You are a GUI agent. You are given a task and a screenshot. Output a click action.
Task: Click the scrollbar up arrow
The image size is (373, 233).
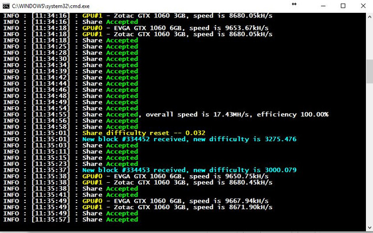(370, 17)
